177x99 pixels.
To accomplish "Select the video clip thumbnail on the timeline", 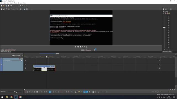I will pos(44,69).
